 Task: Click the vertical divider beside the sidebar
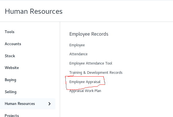[60, 69]
